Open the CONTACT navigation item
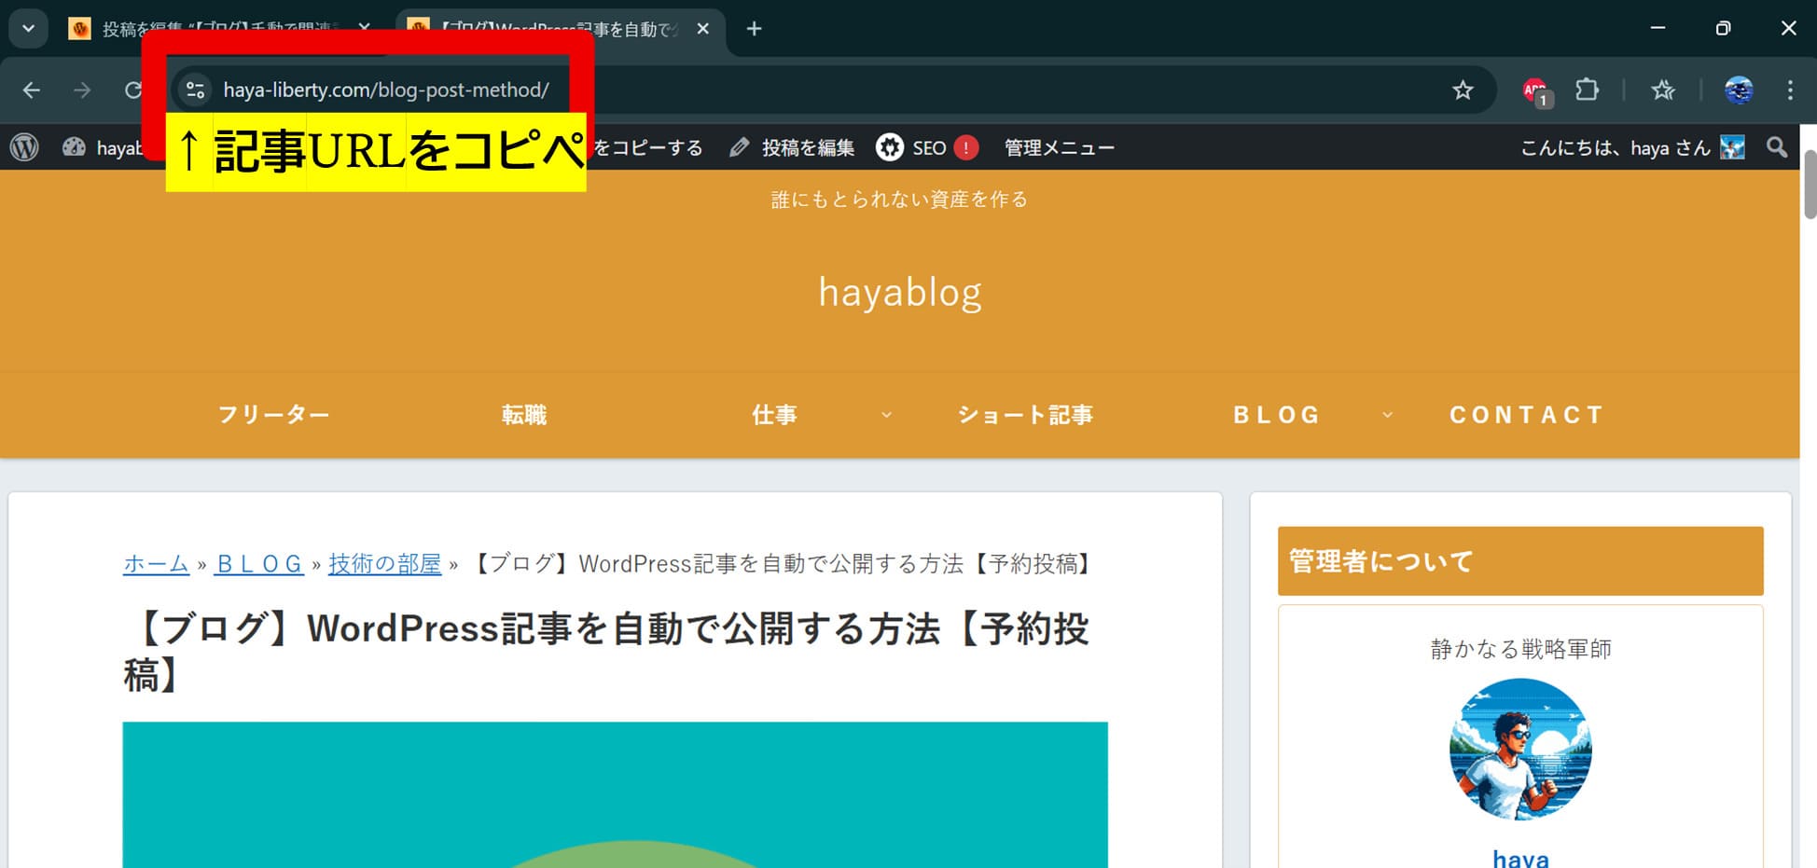 tap(1526, 415)
